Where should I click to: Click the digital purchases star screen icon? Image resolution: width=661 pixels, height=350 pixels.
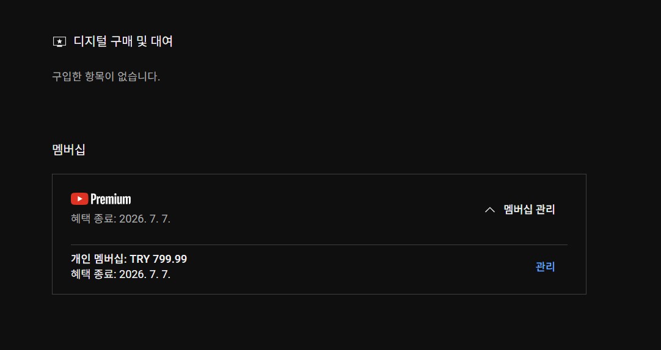pyautogui.click(x=59, y=41)
